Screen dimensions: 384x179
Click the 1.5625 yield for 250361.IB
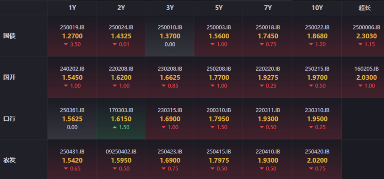coord(72,119)
